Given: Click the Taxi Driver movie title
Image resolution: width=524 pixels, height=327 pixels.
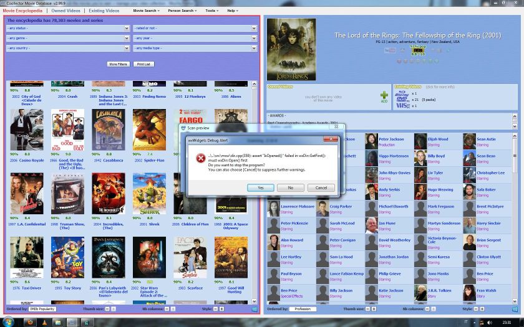Looking at the screenshot, I should 31,288.
